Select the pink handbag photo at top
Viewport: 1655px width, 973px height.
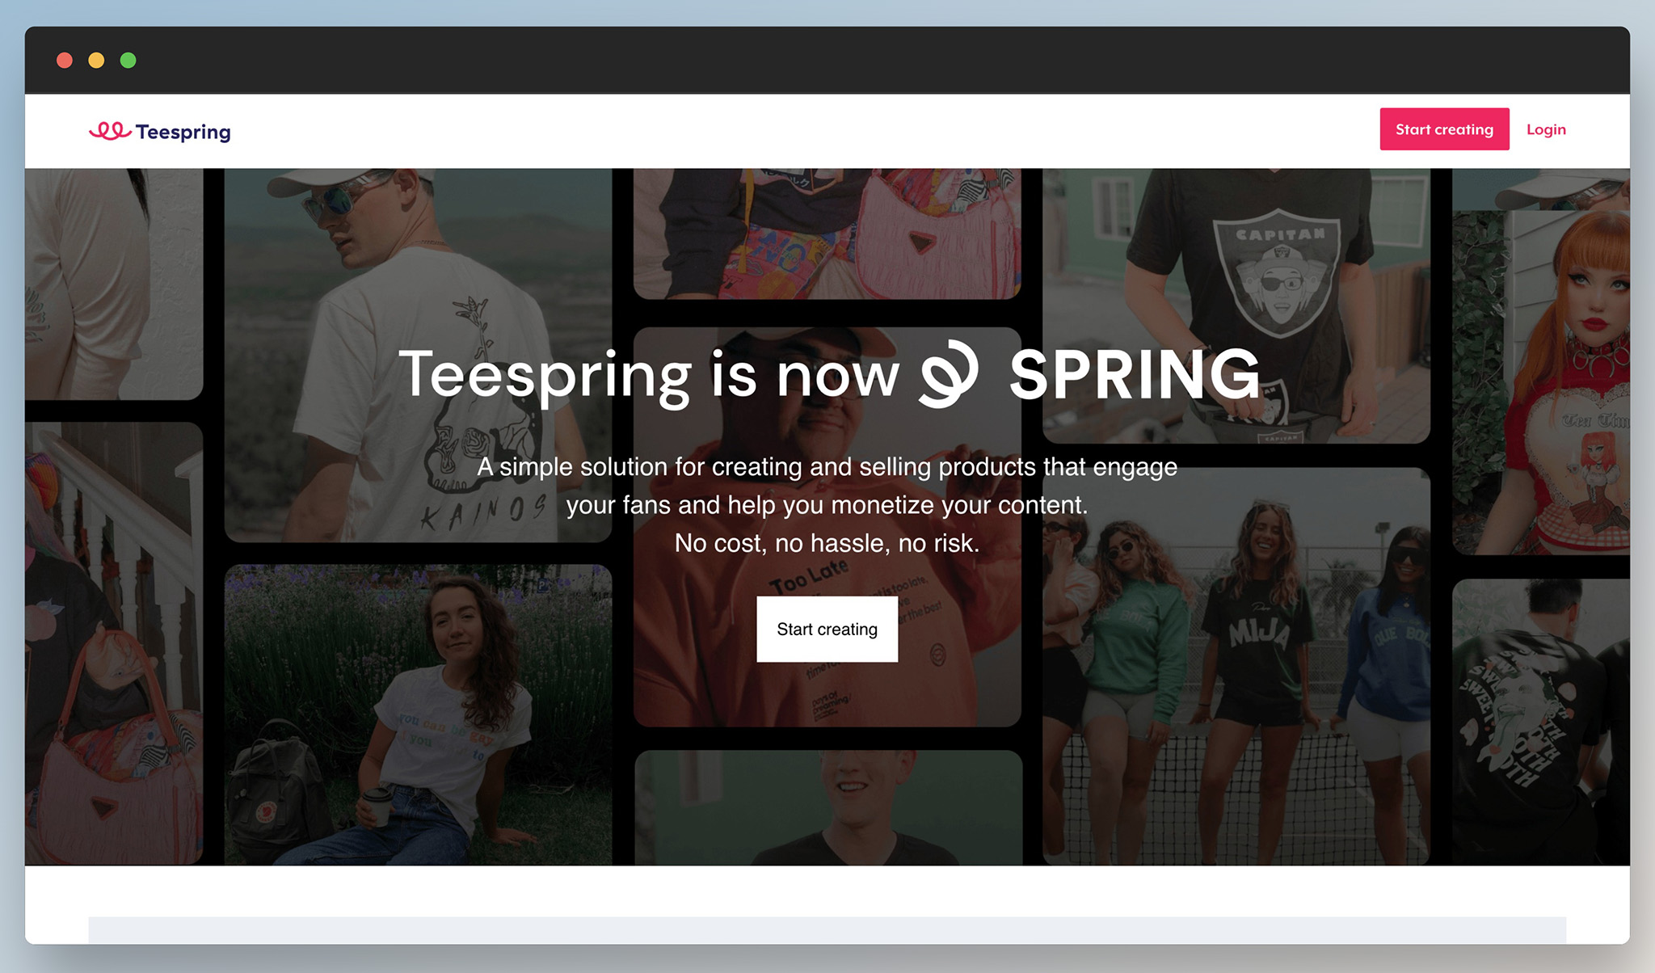(x=827, y=234)
